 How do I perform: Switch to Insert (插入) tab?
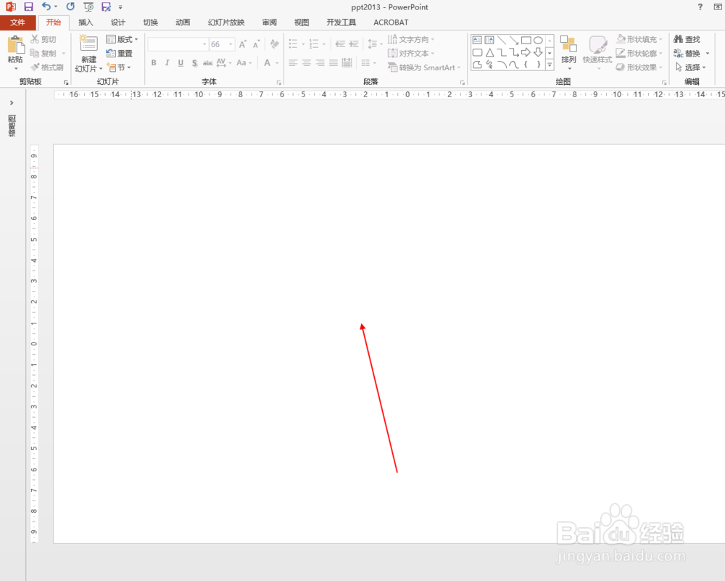pos(86,22)
